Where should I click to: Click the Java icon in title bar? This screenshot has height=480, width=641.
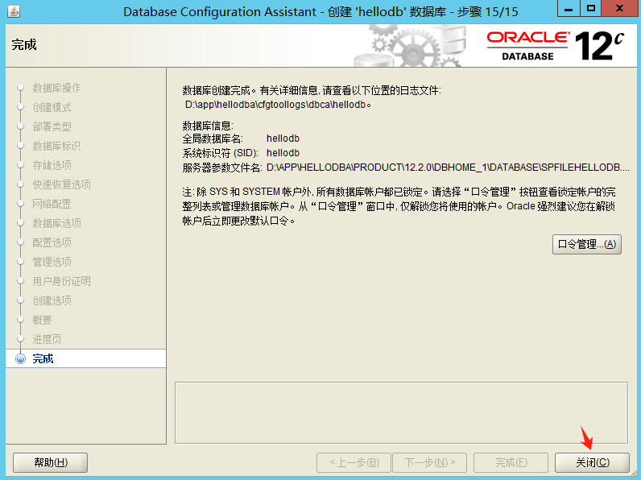[14, 11]
